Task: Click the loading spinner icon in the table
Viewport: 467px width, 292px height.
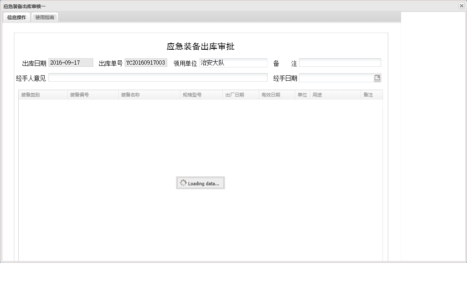Action: click(184, 183)
